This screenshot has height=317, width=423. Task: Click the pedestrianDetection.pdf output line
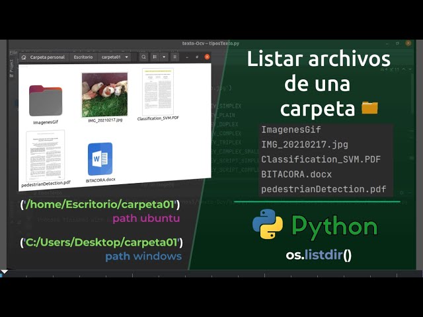click(323, 189)
